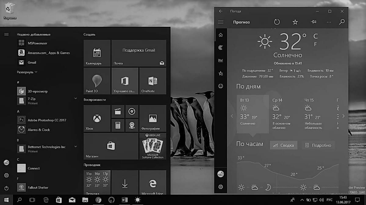Open the Paint 3D tile

97,81
